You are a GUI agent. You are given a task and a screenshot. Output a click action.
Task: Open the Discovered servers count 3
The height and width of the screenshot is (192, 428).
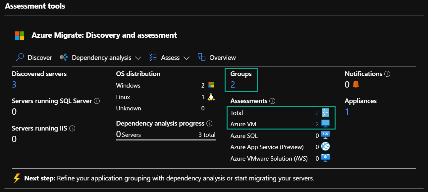[x=14, y=85]
